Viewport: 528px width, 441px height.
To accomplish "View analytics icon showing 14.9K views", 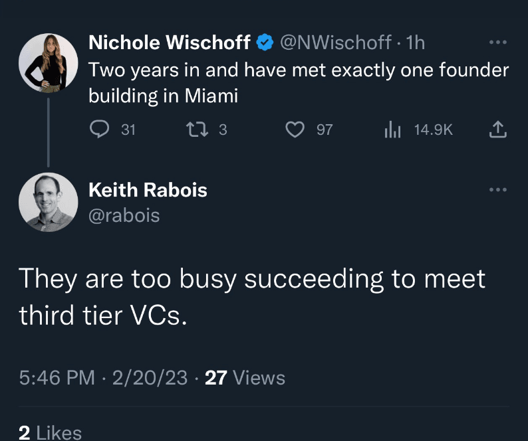I will 392,130.
